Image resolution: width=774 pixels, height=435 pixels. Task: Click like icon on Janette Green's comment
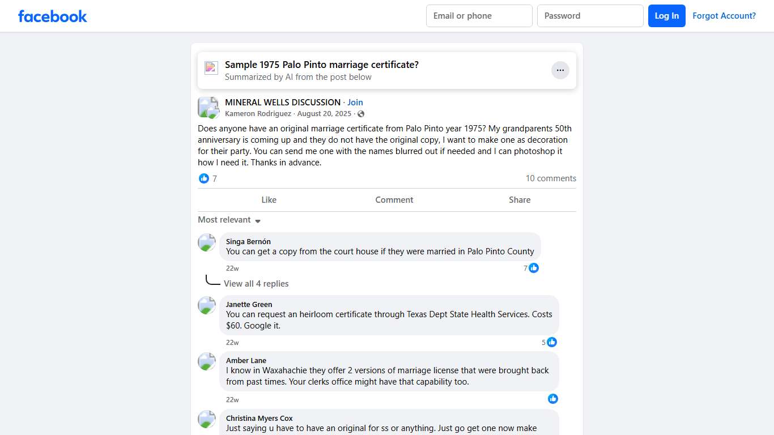[x=552, y=342]
